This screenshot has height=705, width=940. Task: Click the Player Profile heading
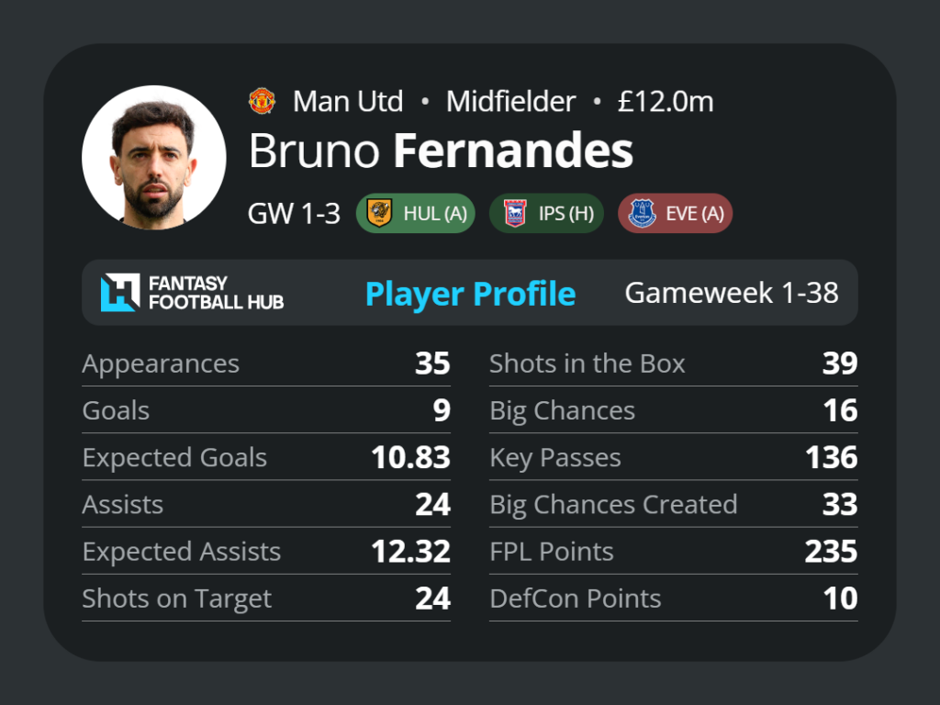[471, 294]
